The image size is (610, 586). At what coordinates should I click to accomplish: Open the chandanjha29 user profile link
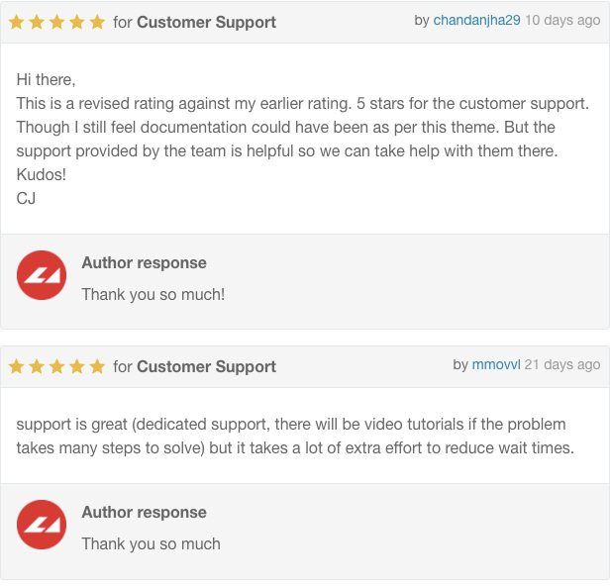476,20
